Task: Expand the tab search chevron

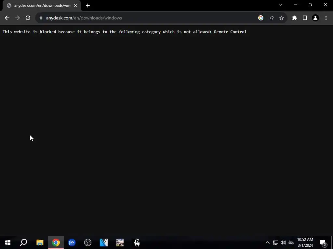Action: 281,5
